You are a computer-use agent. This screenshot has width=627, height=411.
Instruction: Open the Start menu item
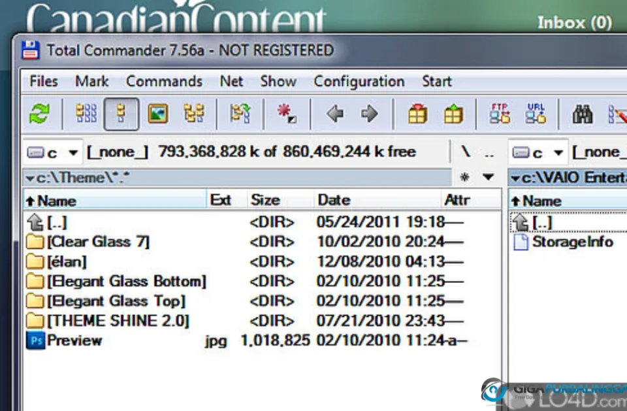tap(437, 81)
